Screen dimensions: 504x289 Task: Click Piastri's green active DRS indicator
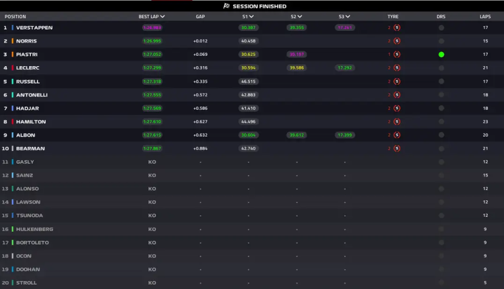(x=441, y=54)
